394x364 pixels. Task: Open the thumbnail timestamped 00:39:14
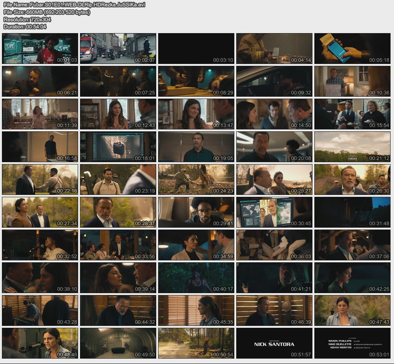(118, 278)
